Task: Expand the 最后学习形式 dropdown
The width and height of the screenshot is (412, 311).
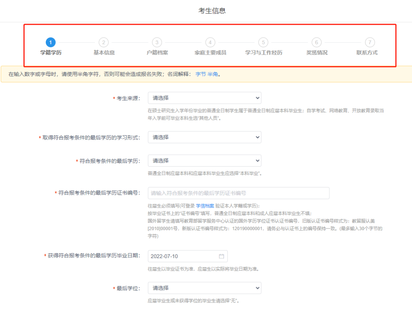Action: pos(204,137)
